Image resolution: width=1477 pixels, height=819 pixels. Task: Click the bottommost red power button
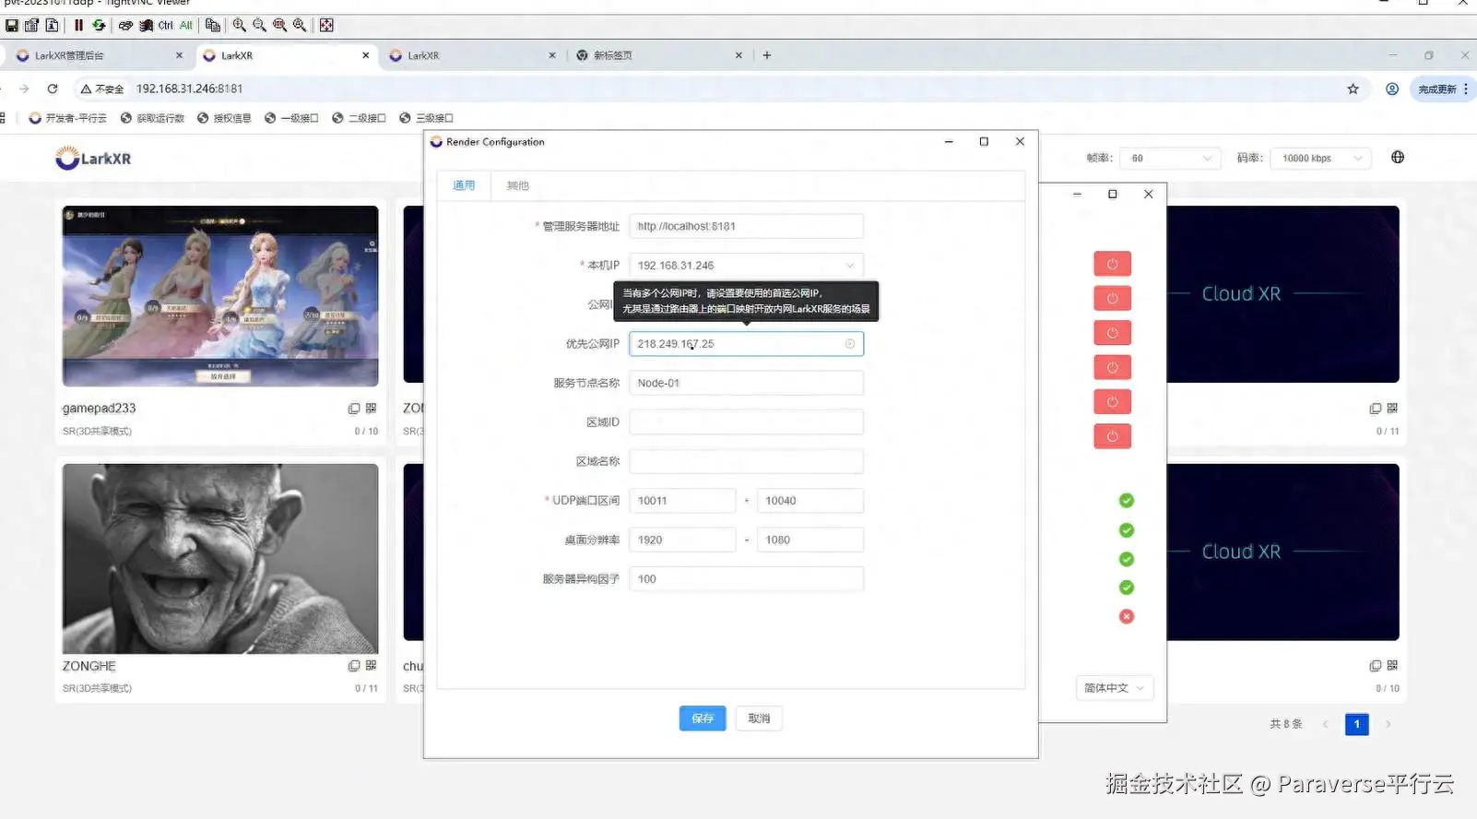coord(1112,436)
